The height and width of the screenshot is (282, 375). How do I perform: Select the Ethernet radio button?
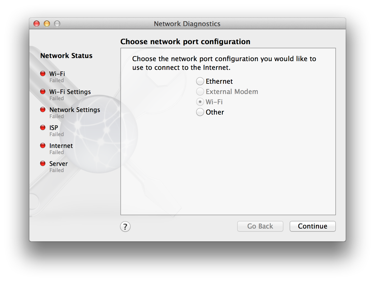(200, 81)
